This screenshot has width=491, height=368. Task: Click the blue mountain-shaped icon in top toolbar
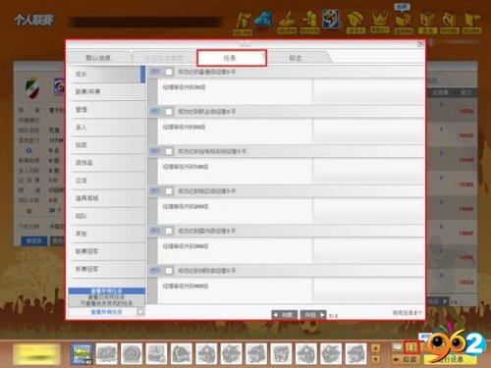264,19
